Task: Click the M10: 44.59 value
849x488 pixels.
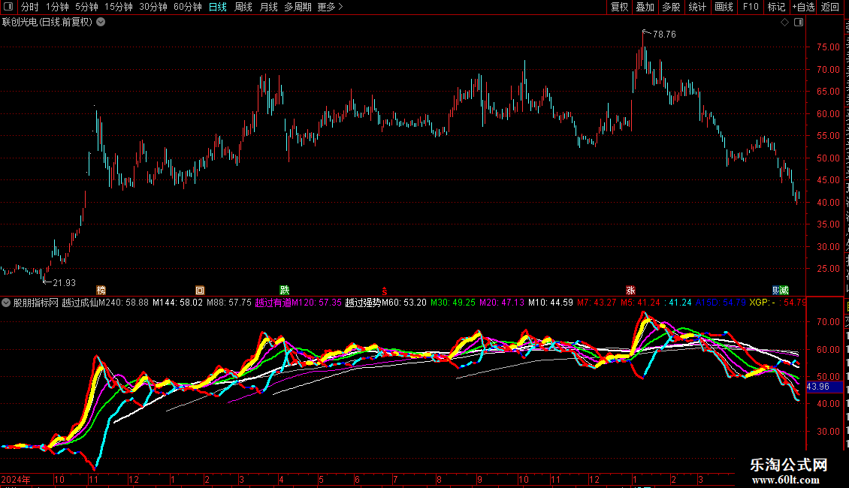Action: [551, 303]
